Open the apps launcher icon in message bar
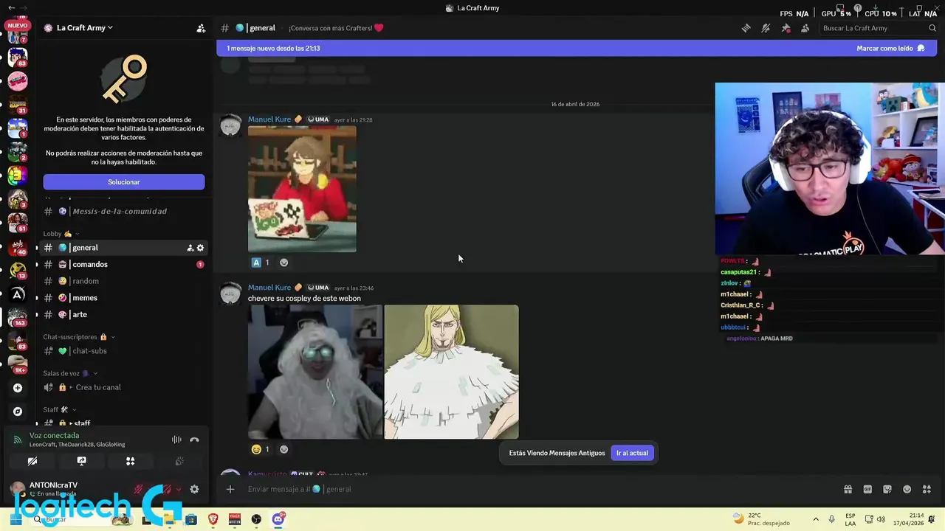Viewport: 945px width, 531px height. coord(927,489)
